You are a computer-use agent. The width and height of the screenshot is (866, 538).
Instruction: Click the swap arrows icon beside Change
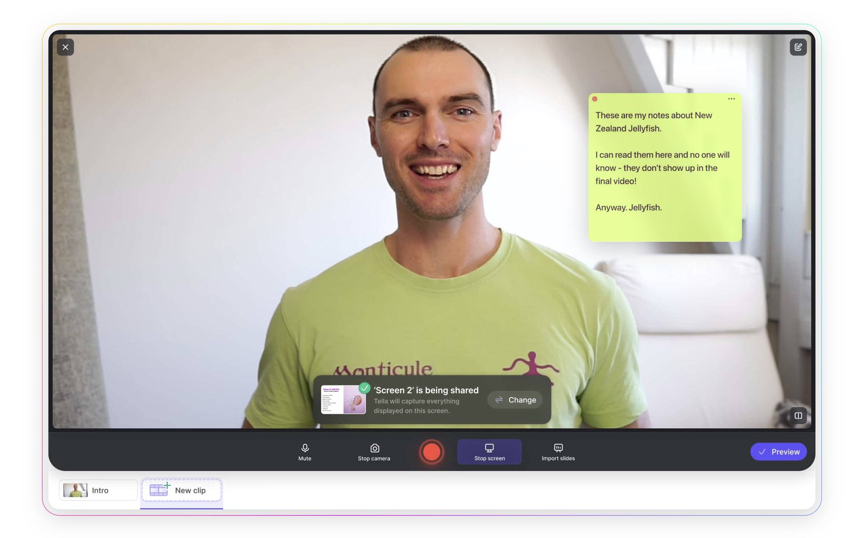(x=499, y=400)
